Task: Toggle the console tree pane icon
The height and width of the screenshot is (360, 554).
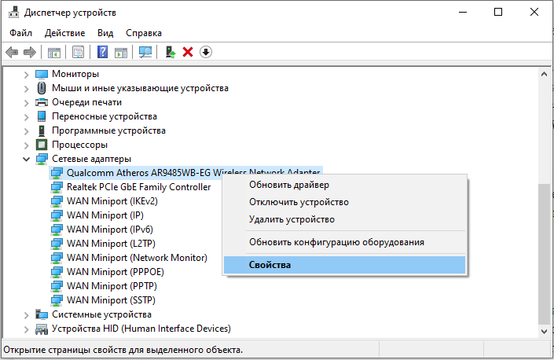Action: (x=54, y=53)
